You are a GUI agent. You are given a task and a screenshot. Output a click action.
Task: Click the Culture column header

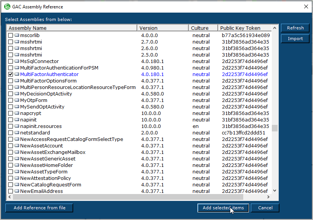click(203, 28)
